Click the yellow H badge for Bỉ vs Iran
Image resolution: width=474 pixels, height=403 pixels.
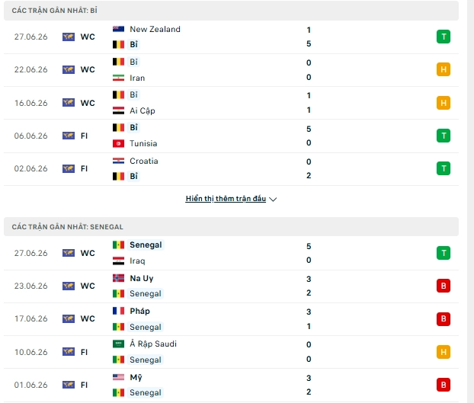pos(444,69)
